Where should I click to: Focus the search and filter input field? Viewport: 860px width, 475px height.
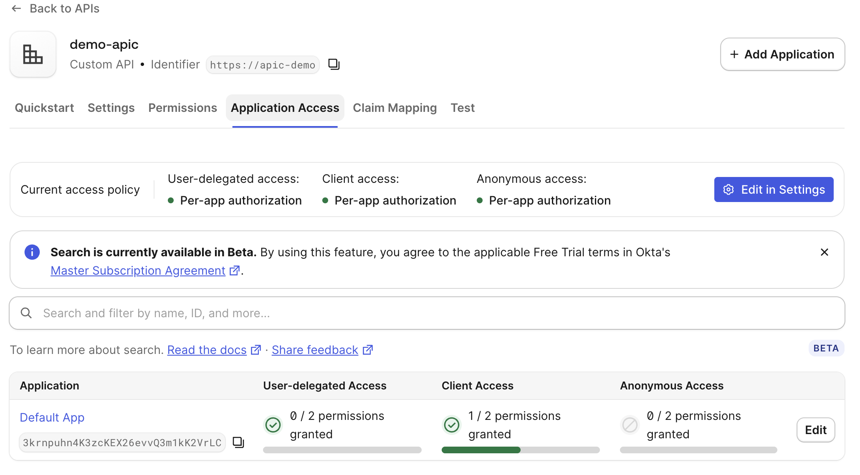427,313
